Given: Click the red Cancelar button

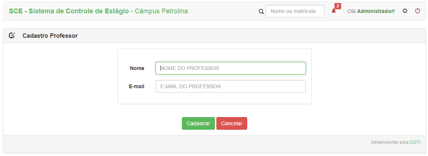Looking at the screenshot, I should [x=232, y=123].
